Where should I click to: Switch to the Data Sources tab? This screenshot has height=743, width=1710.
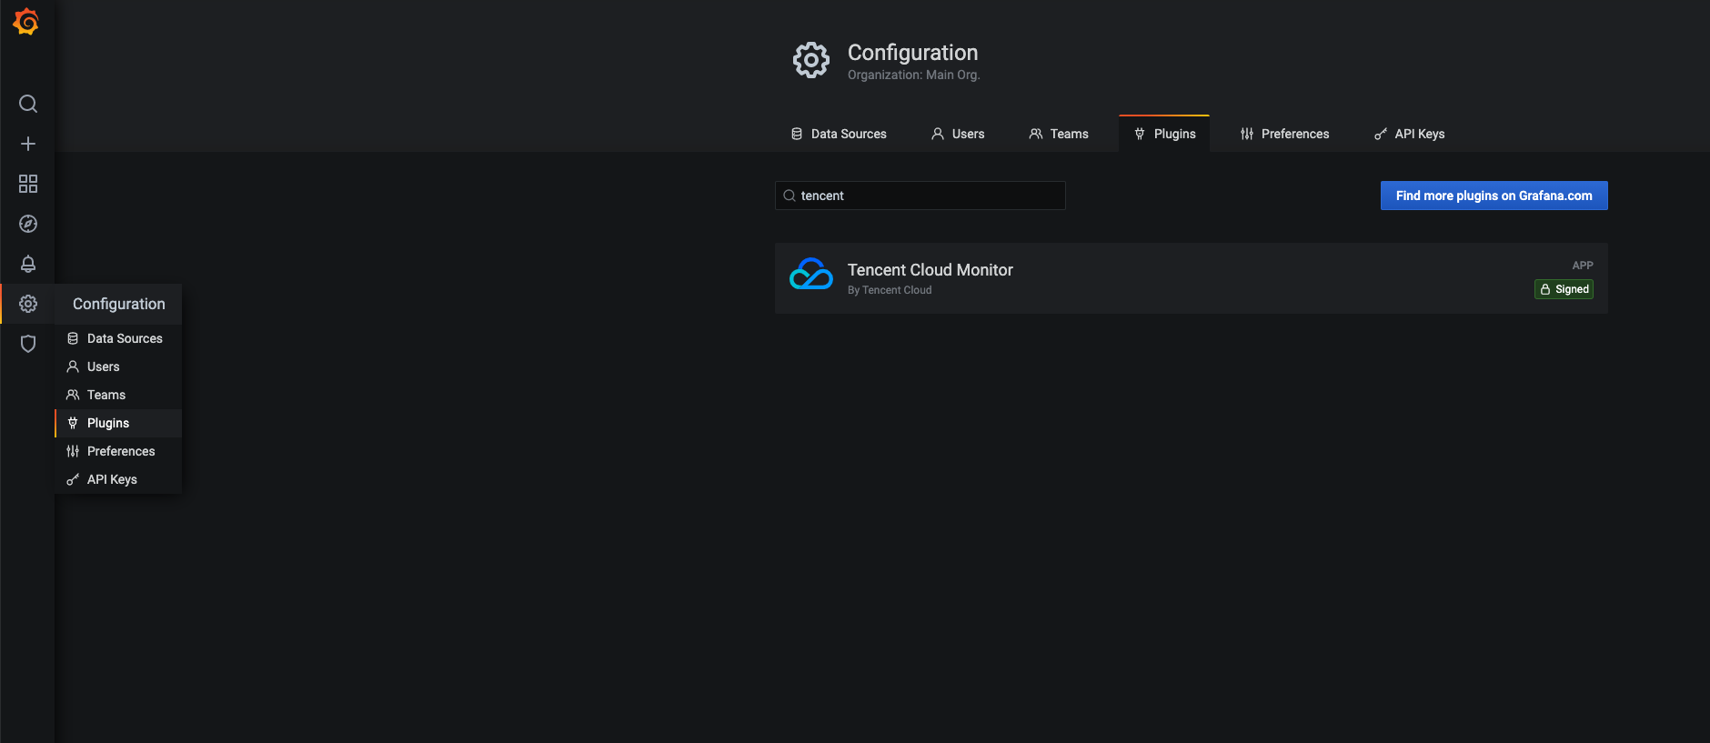(x=839, y=134)
